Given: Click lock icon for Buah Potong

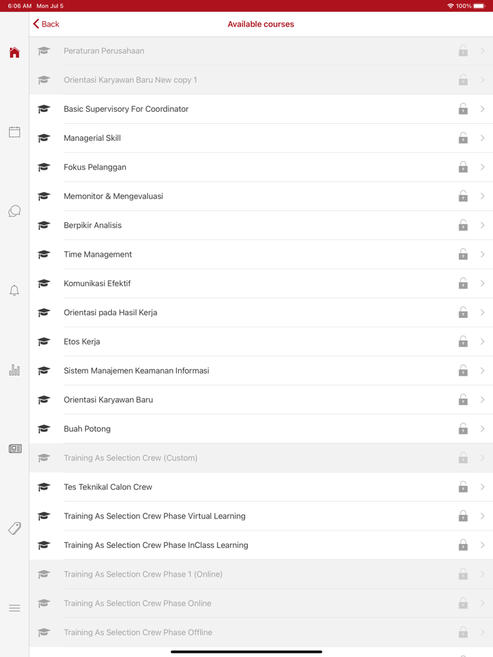Looking at the screenshot, I should (463, 428).
